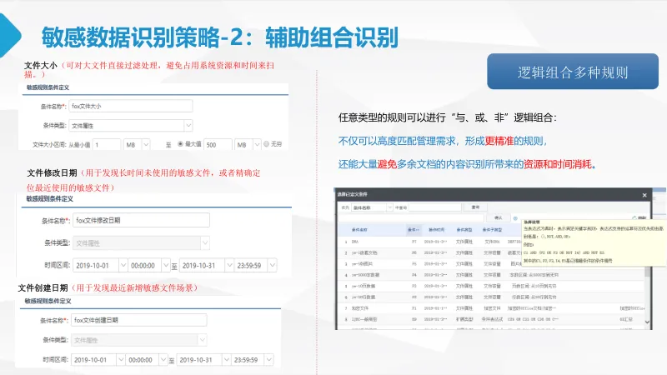The image size is (667, 375).
Task: Expand the creation end date 2019-10-31 picker
Action: coord(227,360)
